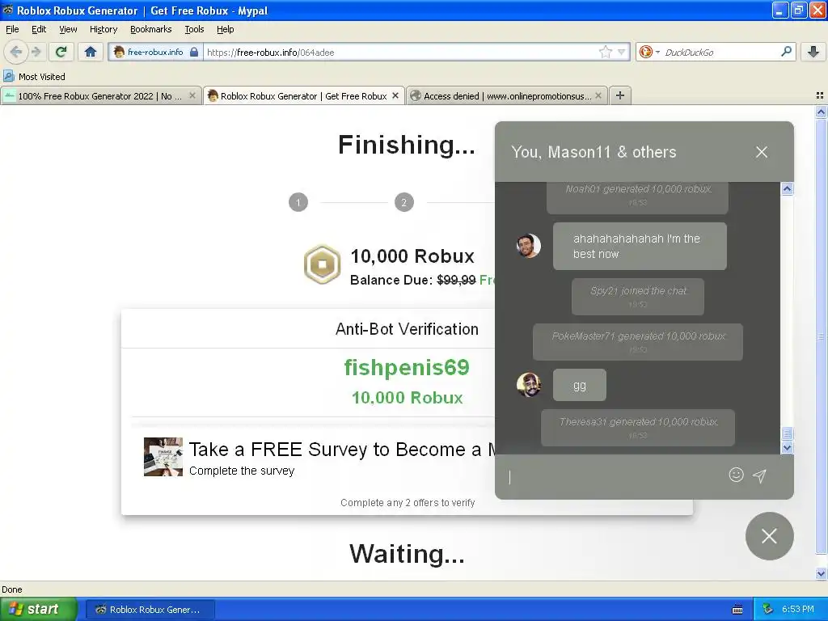Image resolution: width=828 pixels, height=621 pixels.
Task: Click the Forward navigation arrow
Action: coord(36,52)
